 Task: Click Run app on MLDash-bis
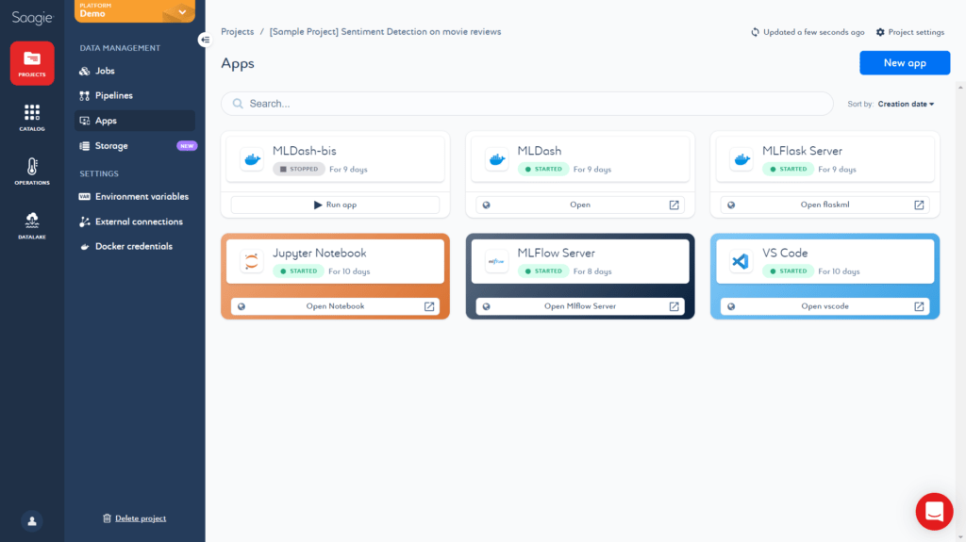pos(335,205)
